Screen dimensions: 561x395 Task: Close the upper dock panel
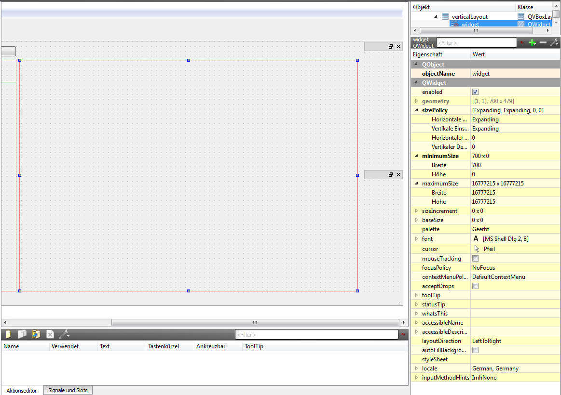[x=398, y=46]
